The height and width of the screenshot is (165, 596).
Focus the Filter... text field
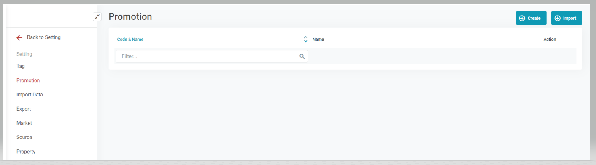click(212, 56)
